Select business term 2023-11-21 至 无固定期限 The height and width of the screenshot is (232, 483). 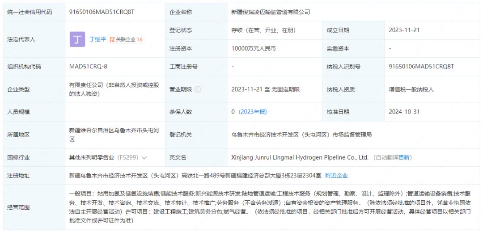(266, 89)
